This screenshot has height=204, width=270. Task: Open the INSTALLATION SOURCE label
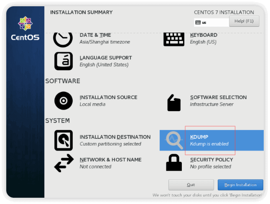(x=109, y=97)
